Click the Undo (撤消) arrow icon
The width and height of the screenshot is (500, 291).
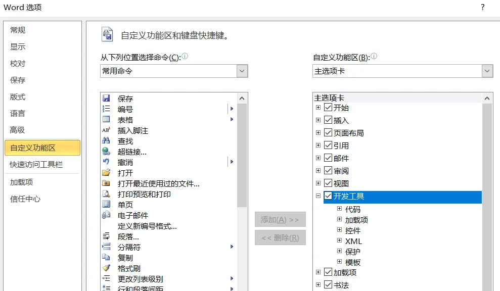coord(106,162)
